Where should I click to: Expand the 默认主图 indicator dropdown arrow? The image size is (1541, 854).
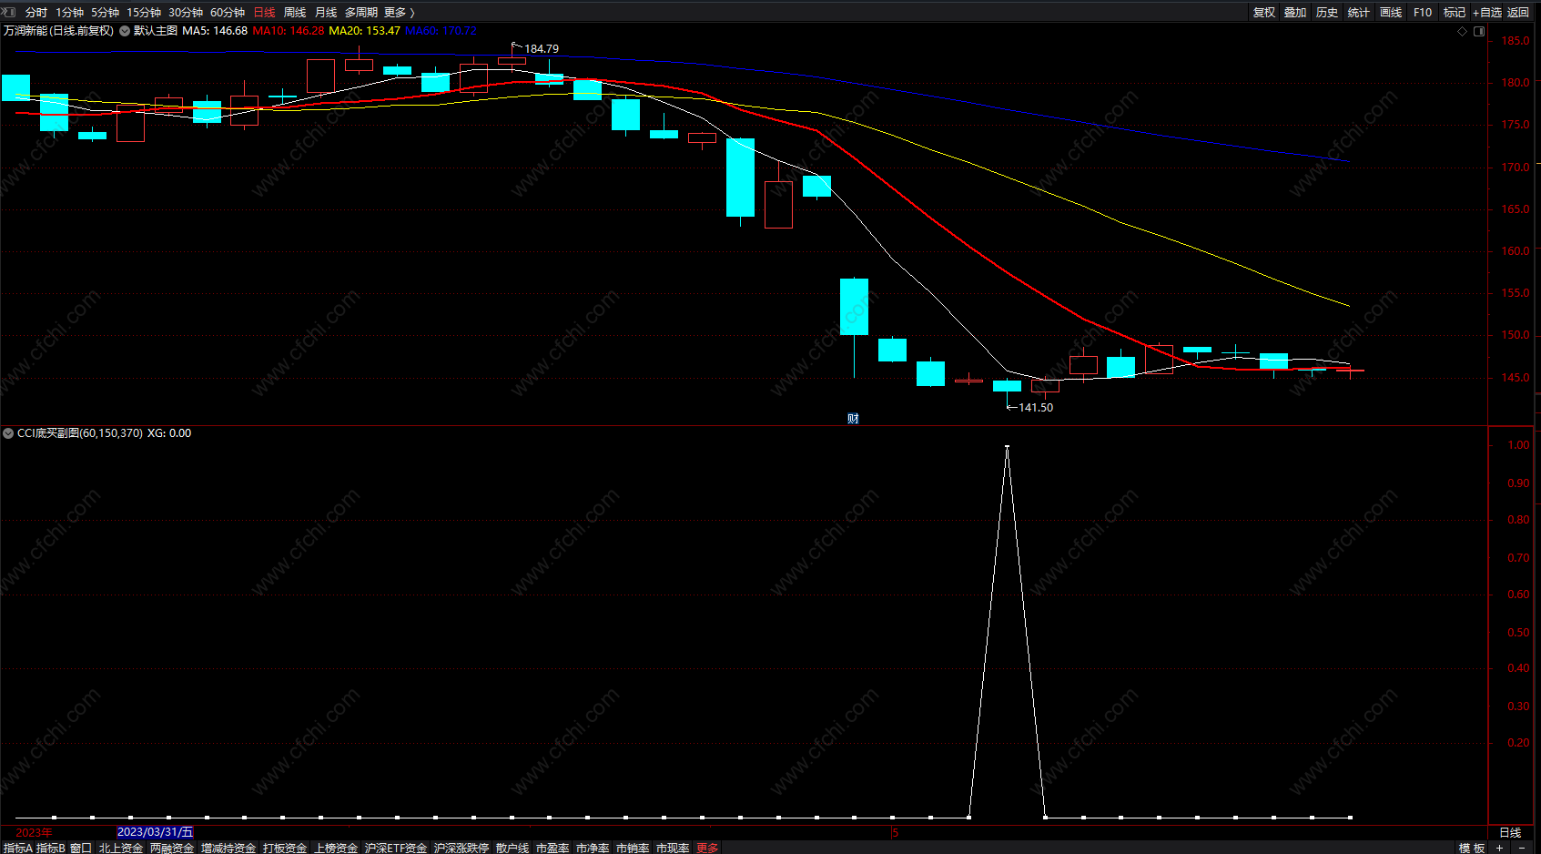(x=125, y=31)
